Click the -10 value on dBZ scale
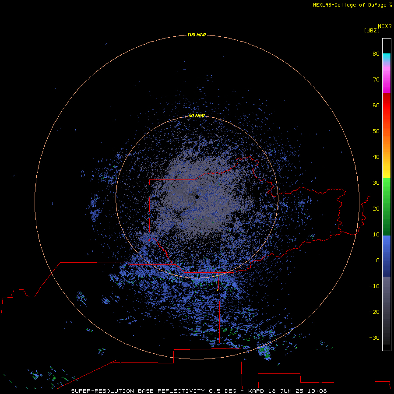 (x=374, y=286)
